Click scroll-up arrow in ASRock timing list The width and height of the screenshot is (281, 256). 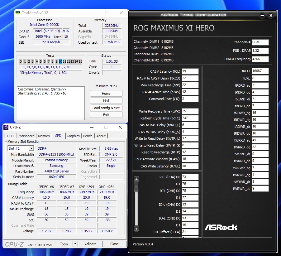[136, 179]
